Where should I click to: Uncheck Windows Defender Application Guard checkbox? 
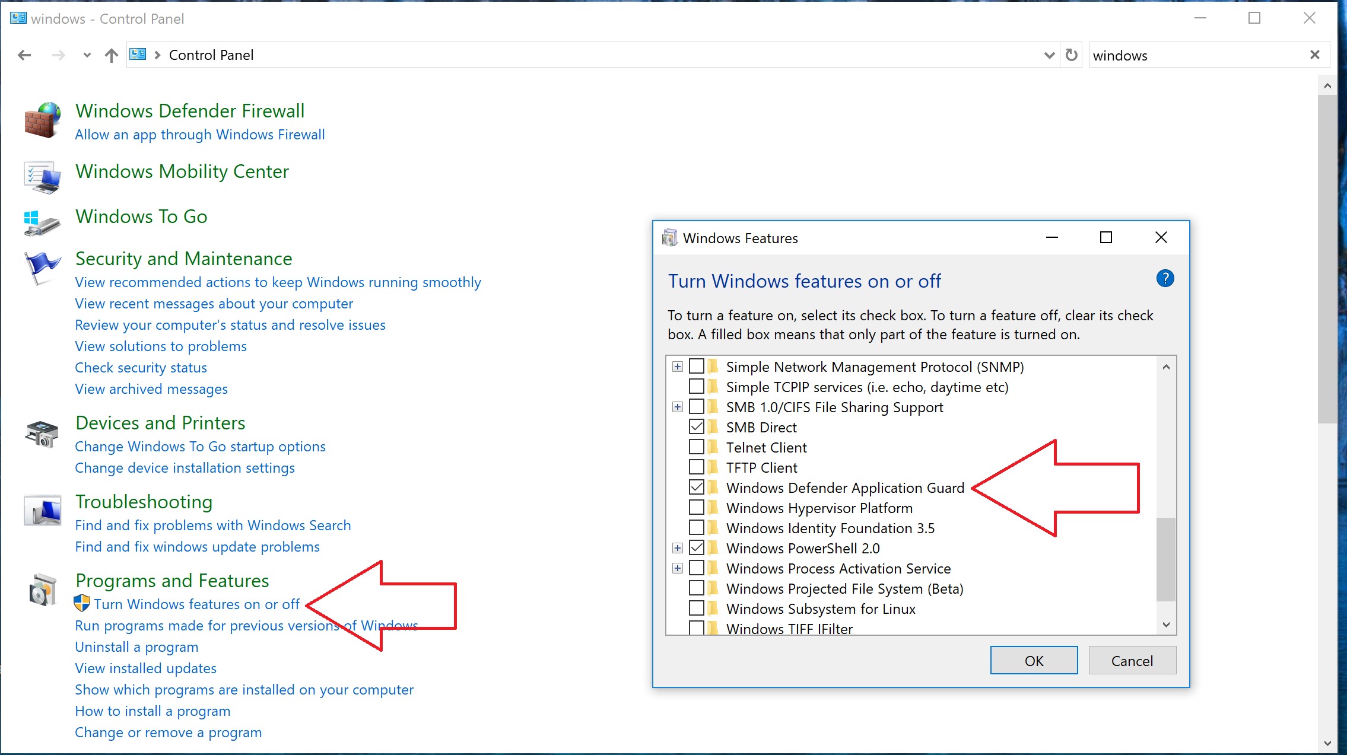click(x=697, y=488)
